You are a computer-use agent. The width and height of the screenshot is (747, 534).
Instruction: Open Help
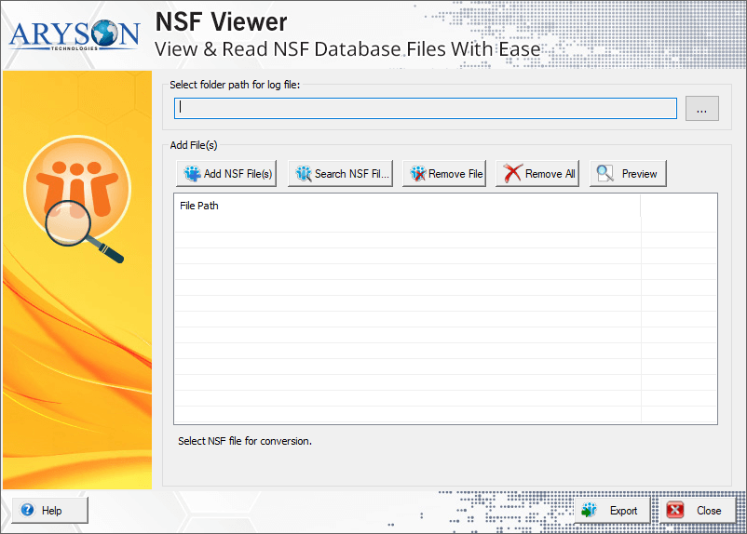(50, 510)
